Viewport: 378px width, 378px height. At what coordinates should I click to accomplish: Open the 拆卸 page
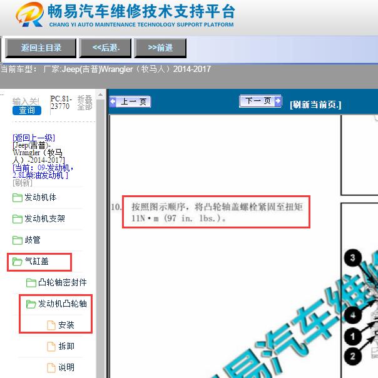(66, 347)
